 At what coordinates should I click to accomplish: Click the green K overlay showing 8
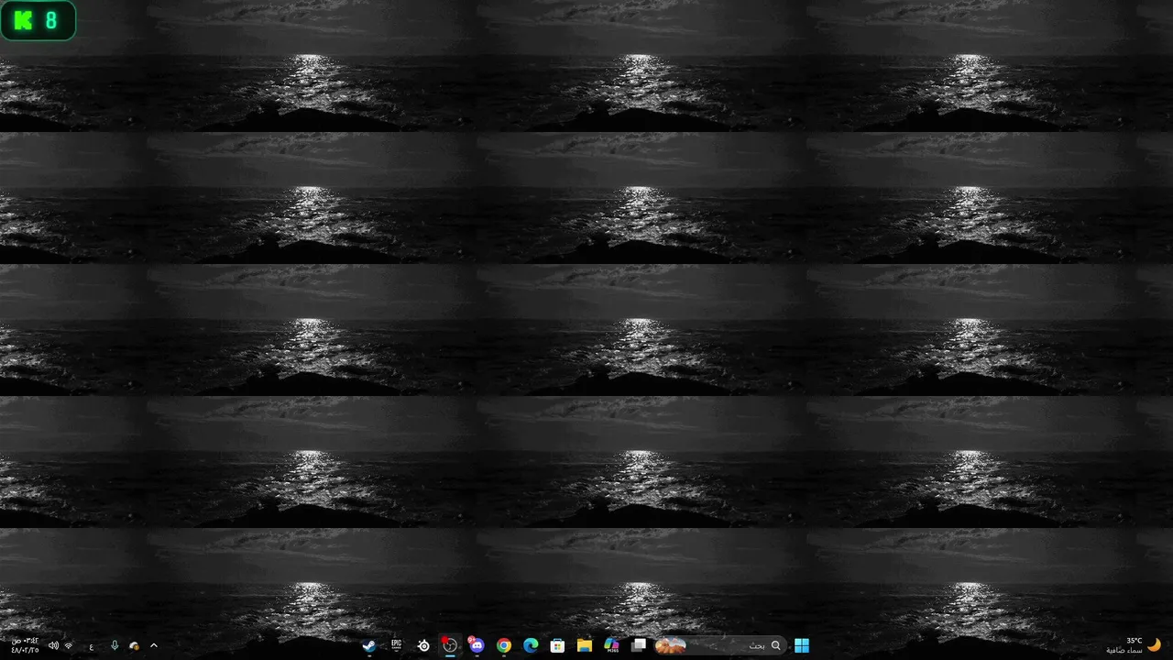click(x=38, y=21)
